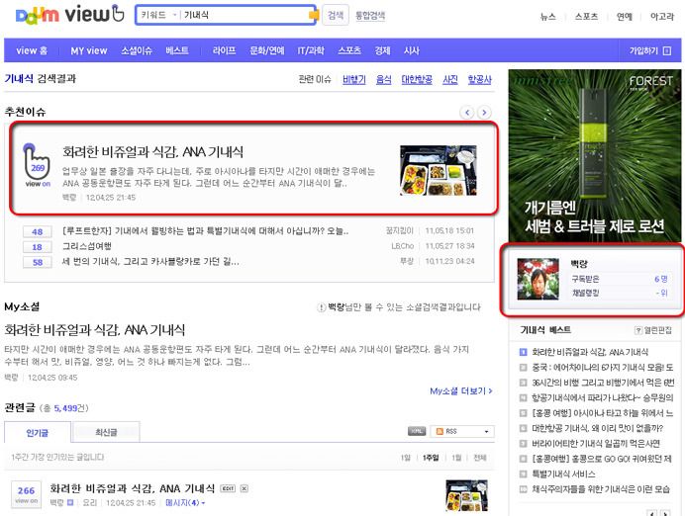Select related issue 음식

[x=383, y=79]
